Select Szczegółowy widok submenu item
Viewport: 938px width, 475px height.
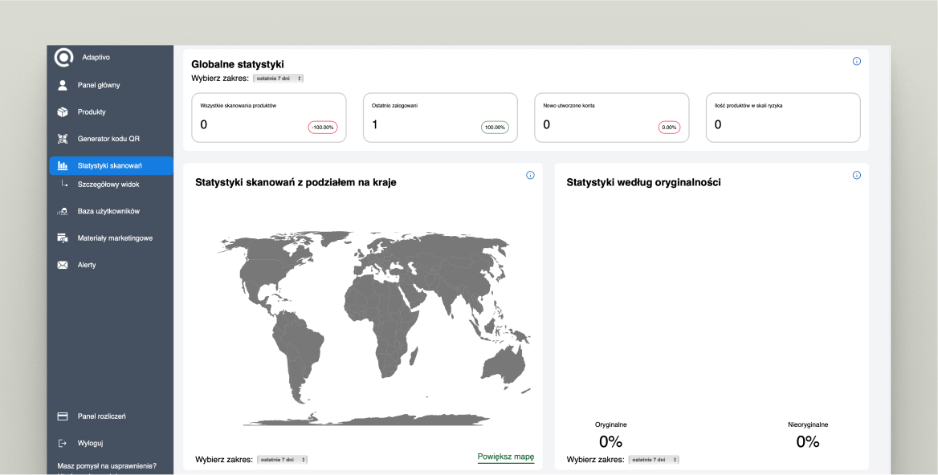(108, 185)
